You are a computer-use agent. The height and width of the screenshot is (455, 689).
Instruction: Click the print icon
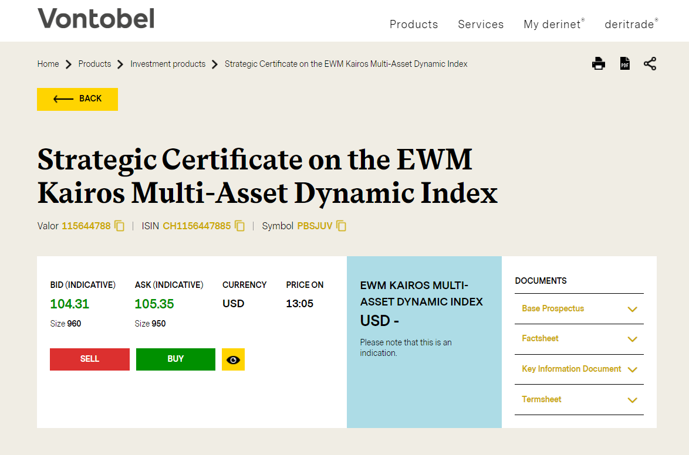click(x=598, y=64)
